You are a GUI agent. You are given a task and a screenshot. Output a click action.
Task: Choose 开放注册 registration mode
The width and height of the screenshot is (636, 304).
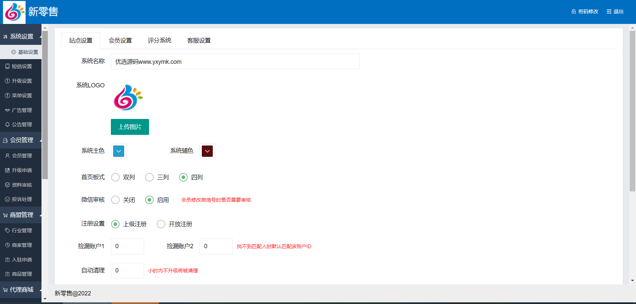175,224
